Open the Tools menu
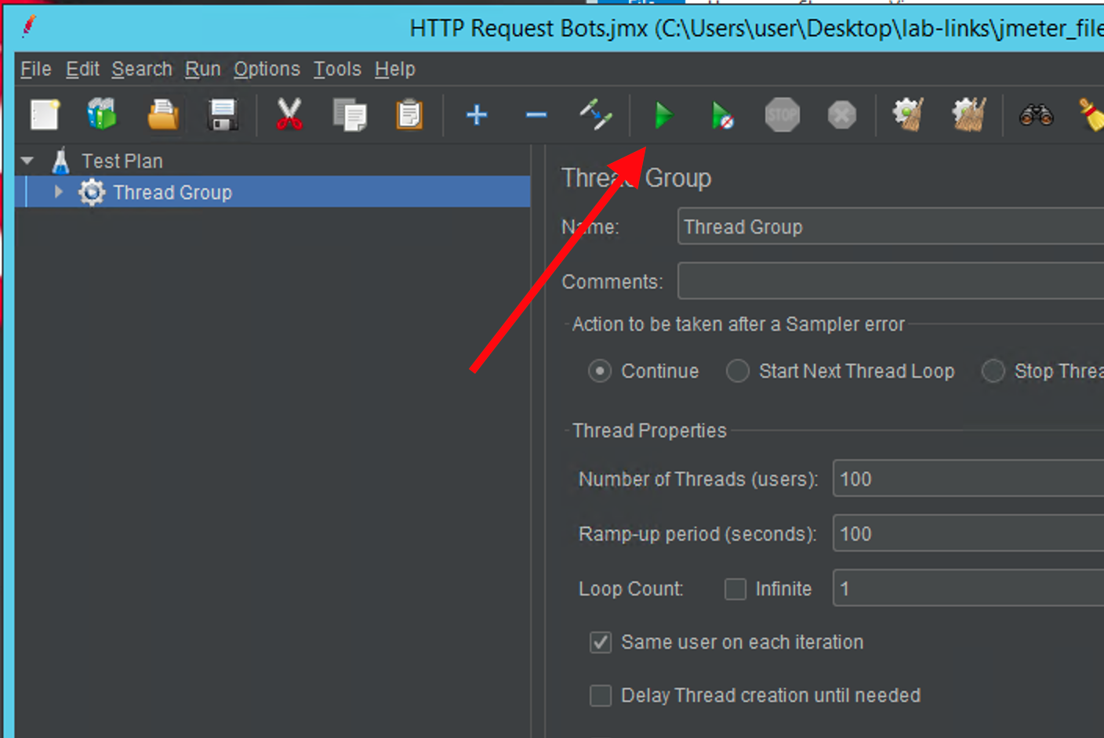The width and height of the screenshot is (1104, 738). (x=337, y=69)
